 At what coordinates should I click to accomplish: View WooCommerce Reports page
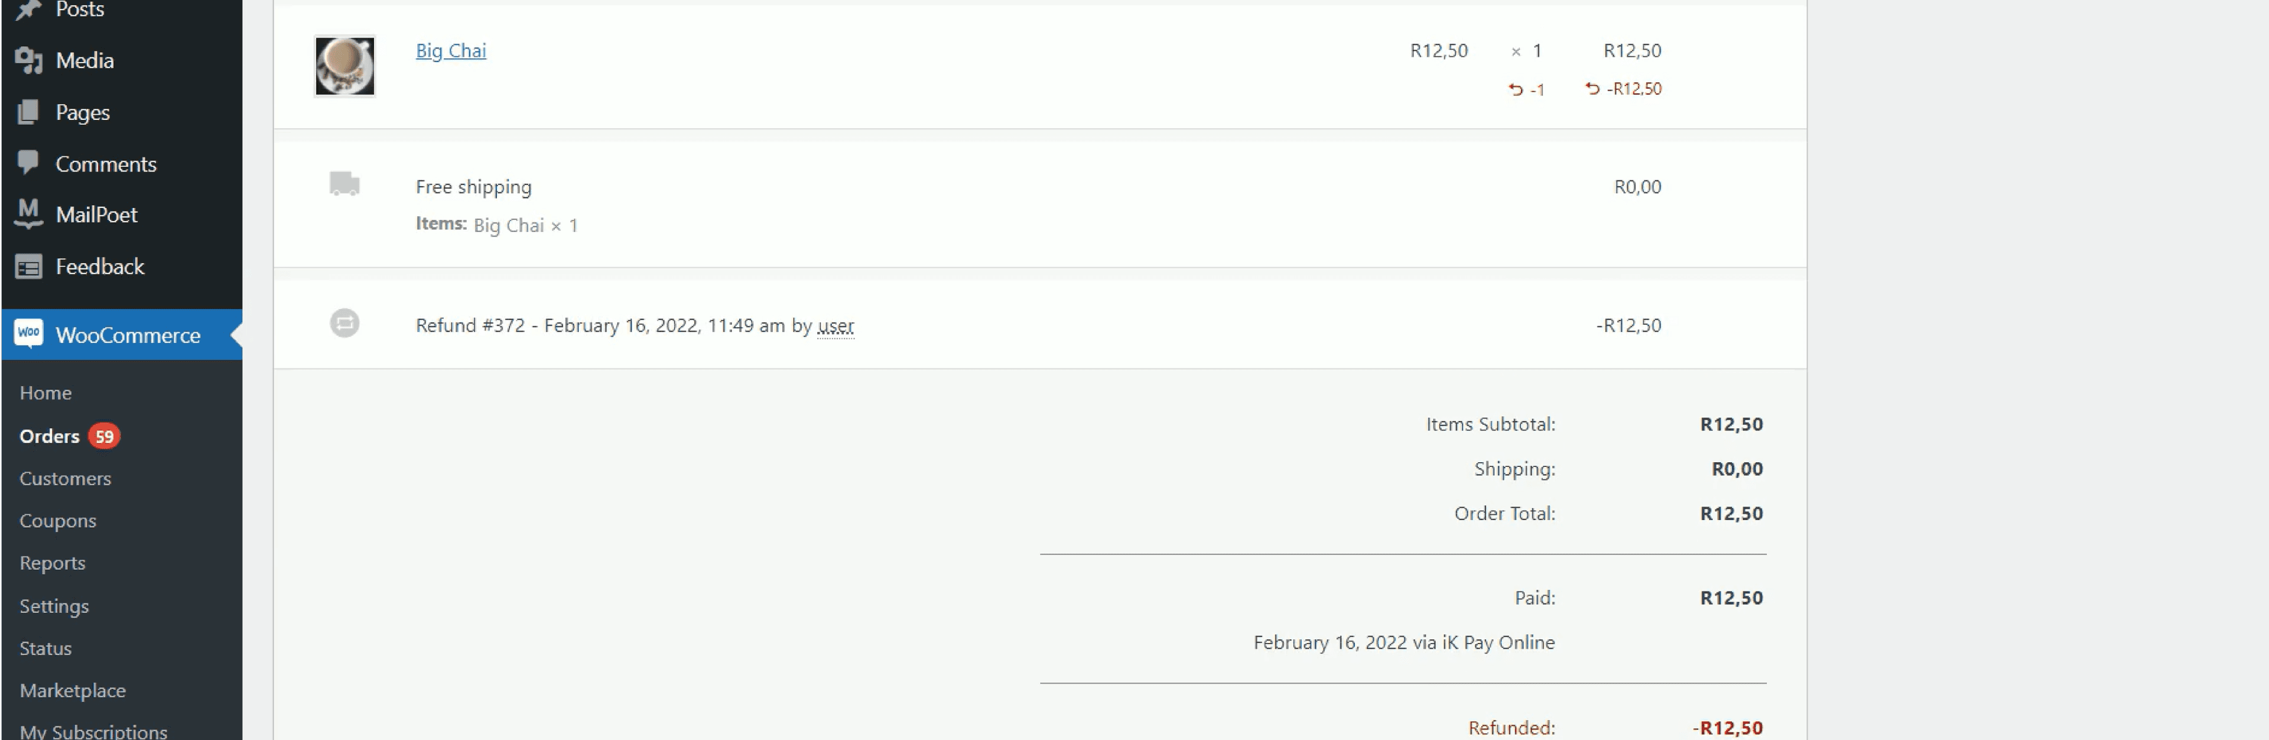[x=52, y=563]
